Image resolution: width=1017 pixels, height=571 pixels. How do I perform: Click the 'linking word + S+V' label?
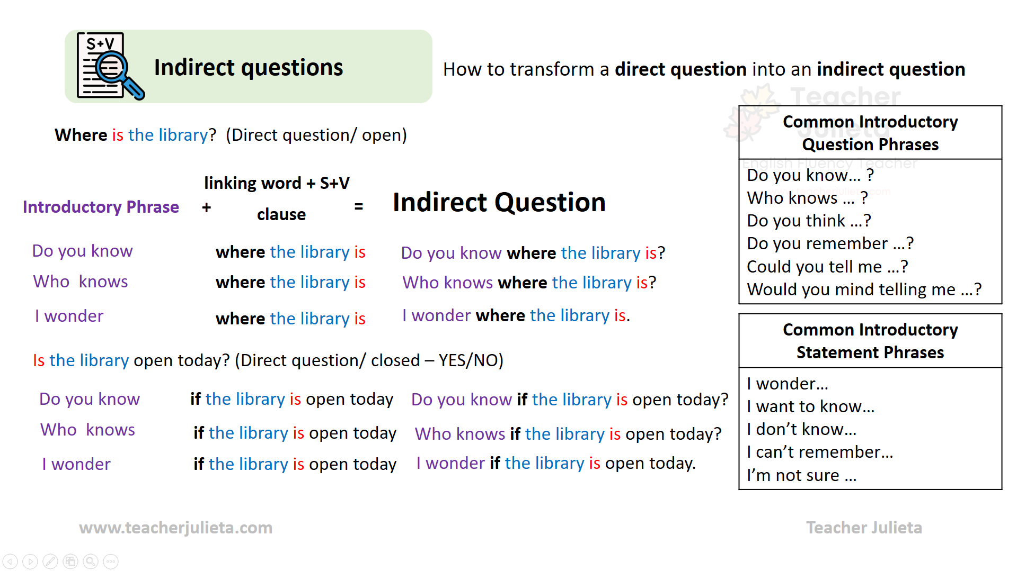coord(277,183)
